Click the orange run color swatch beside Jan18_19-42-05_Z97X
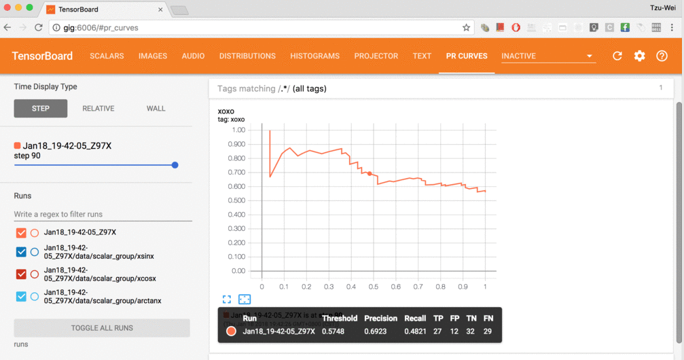 [x=17, y=146]
